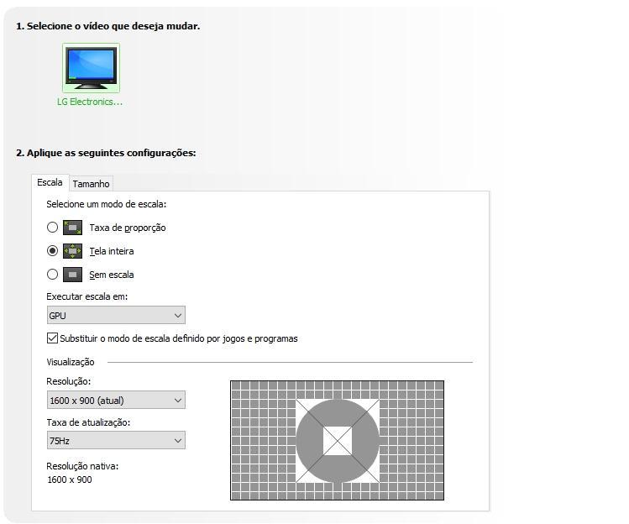The image size is (629, 524).
Task: Click the Tela inteira scaling icon
Action: coord(72,251)
